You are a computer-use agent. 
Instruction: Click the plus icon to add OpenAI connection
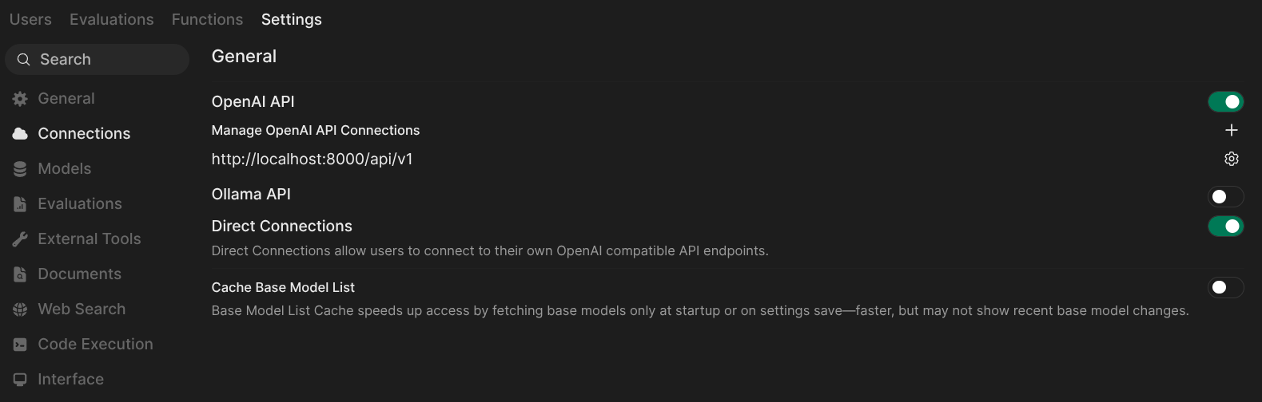pyautogui.click(x=1231, y=130)
